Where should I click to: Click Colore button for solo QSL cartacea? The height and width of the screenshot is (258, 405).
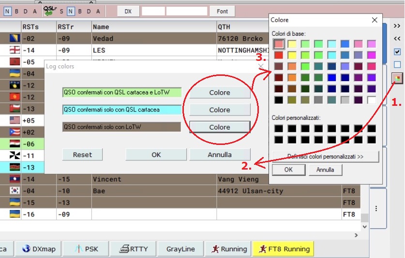(220, 110)
